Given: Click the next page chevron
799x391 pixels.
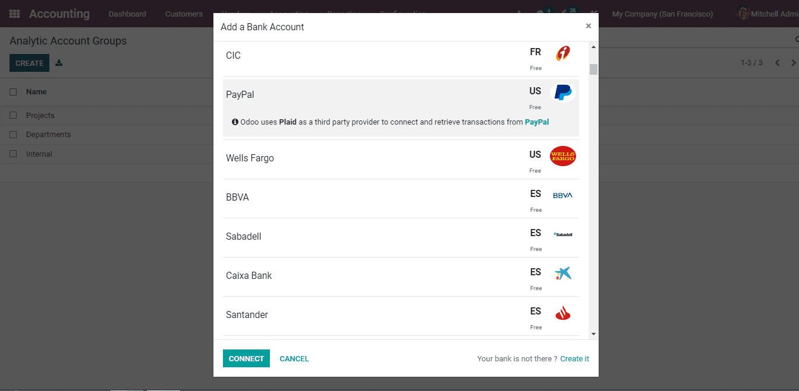Looking at the screenshot, I should tap(793, 62).
